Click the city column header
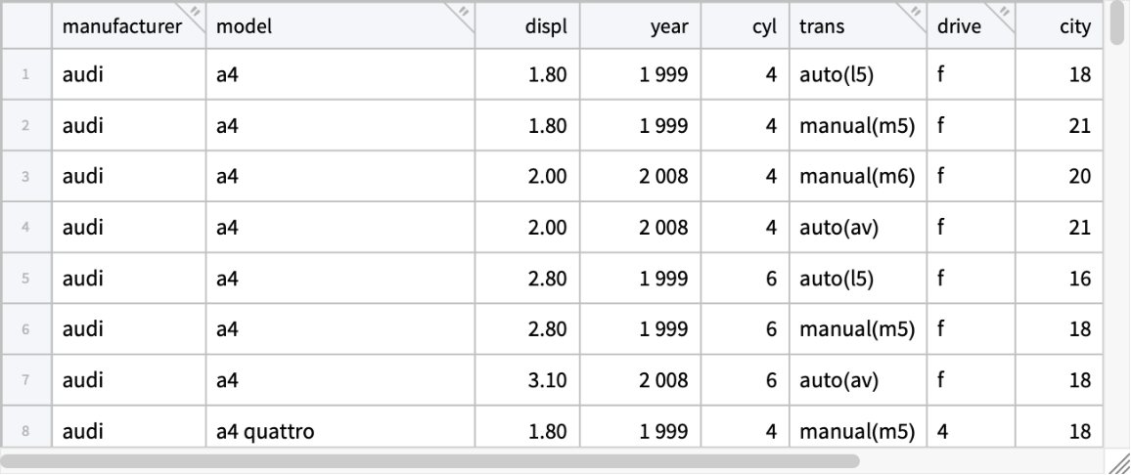Screen dimensions: 1131x475 [1074, 27]
